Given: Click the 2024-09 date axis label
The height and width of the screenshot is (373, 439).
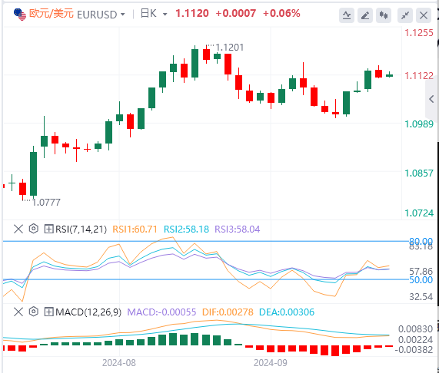Looking at the screenshot, I should 270,363.
